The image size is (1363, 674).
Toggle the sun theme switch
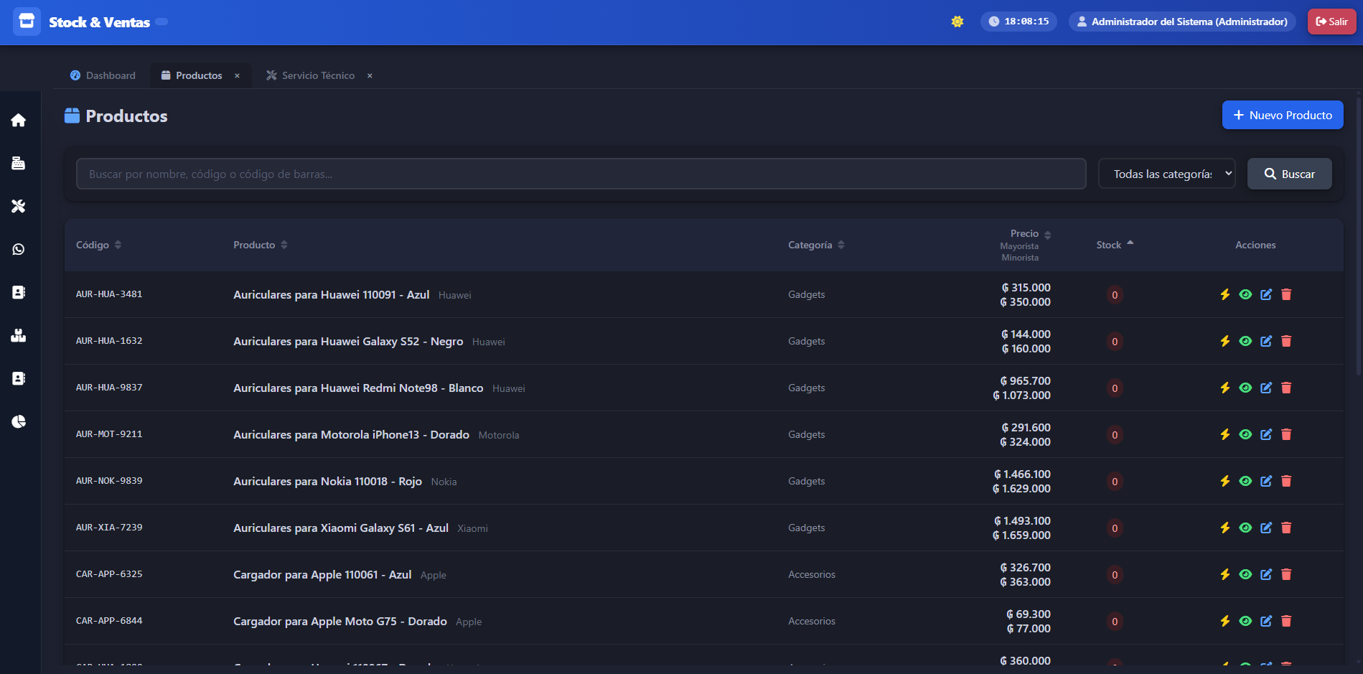pyautogui.click(x=957, y=22)
